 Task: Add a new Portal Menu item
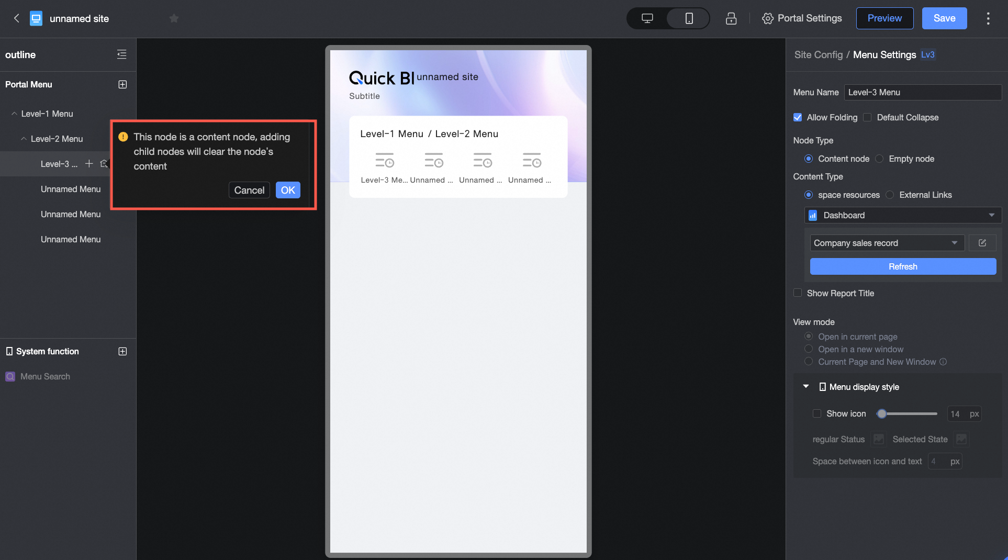tap(122, 84)
